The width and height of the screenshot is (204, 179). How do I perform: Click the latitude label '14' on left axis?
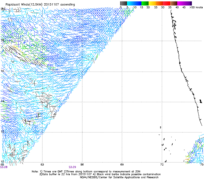tap(2, 101)
